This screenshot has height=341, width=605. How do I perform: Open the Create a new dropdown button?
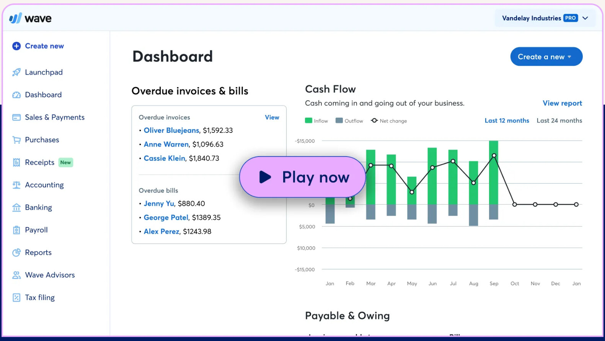[546, 57]
